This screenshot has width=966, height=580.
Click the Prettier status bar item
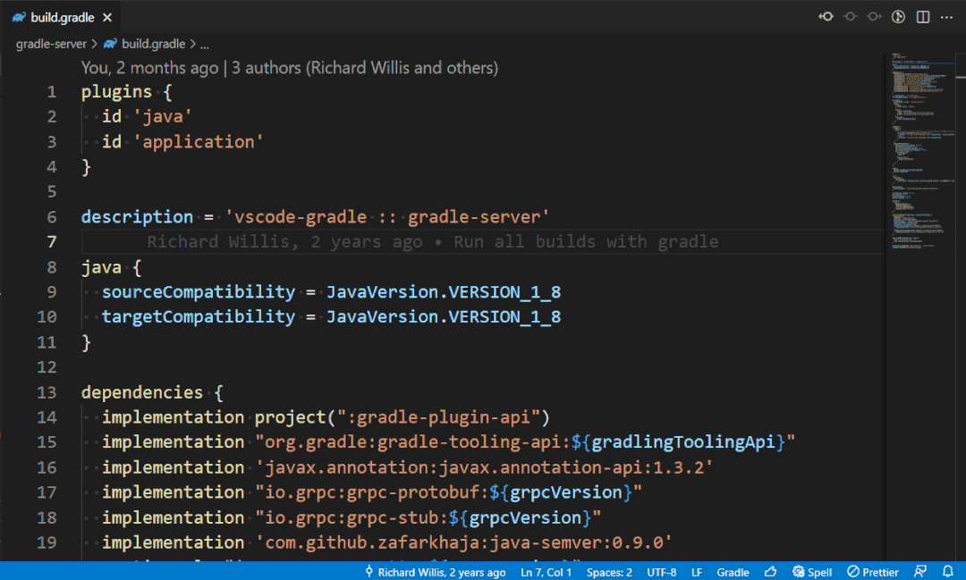[872, 572]
